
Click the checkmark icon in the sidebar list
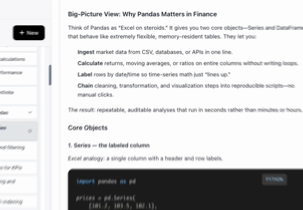coord(30,112)
